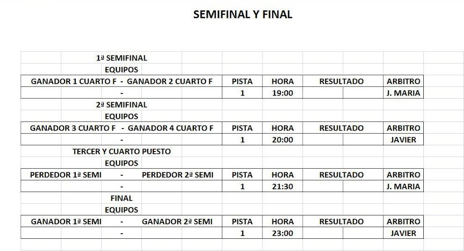Click the "GANADOR 2ª SEMI" cell
Screen dimensions: 464x251
coord(178,222)
